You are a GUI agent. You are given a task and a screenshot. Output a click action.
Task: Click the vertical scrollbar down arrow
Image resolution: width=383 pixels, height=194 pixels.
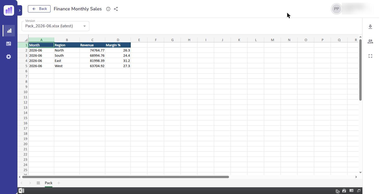360,172
